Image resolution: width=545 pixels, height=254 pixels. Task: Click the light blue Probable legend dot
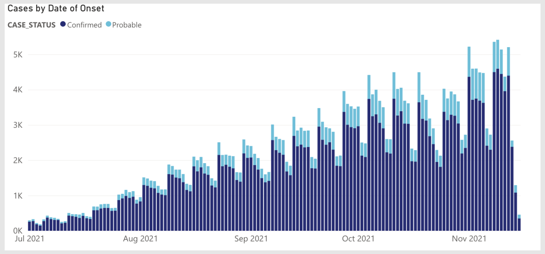(109, 25)
